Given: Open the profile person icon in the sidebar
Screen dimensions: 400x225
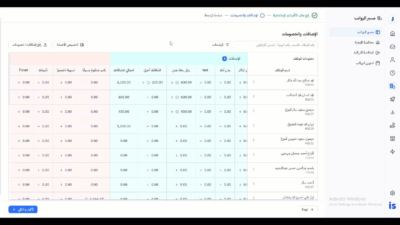Looking at the screenshot, I should tap(392, 60).
